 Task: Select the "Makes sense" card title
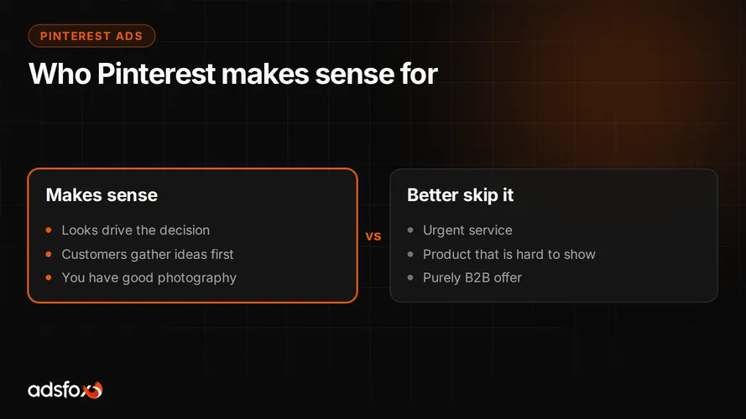[102, 194]
